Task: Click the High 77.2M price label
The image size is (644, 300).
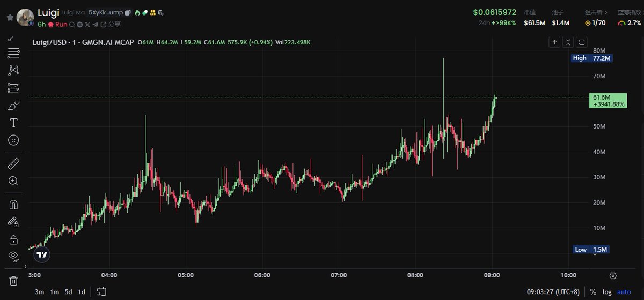Action: pyautogui.click(x=592, y=58)
